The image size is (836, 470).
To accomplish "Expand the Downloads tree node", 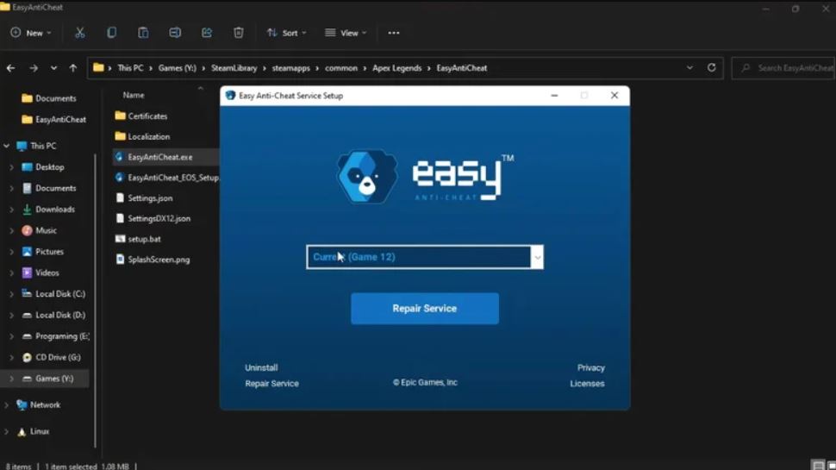I will tap(12, 209).
